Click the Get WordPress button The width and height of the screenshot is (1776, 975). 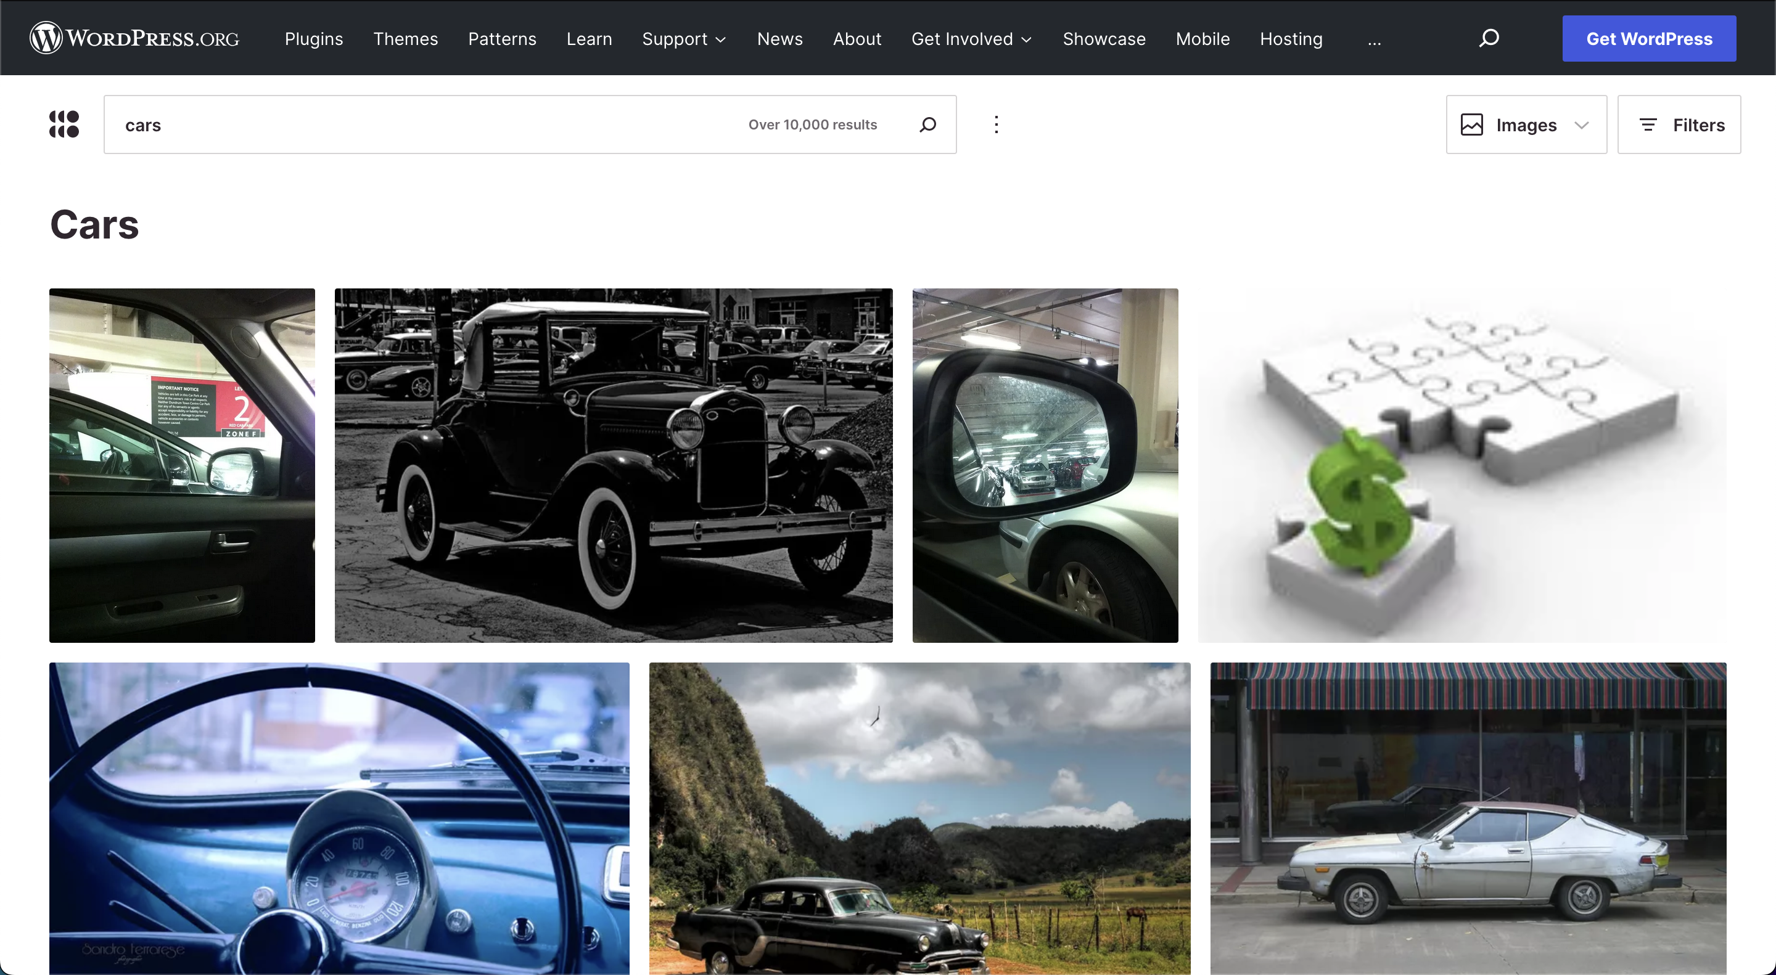click(x=1648, y=39)
